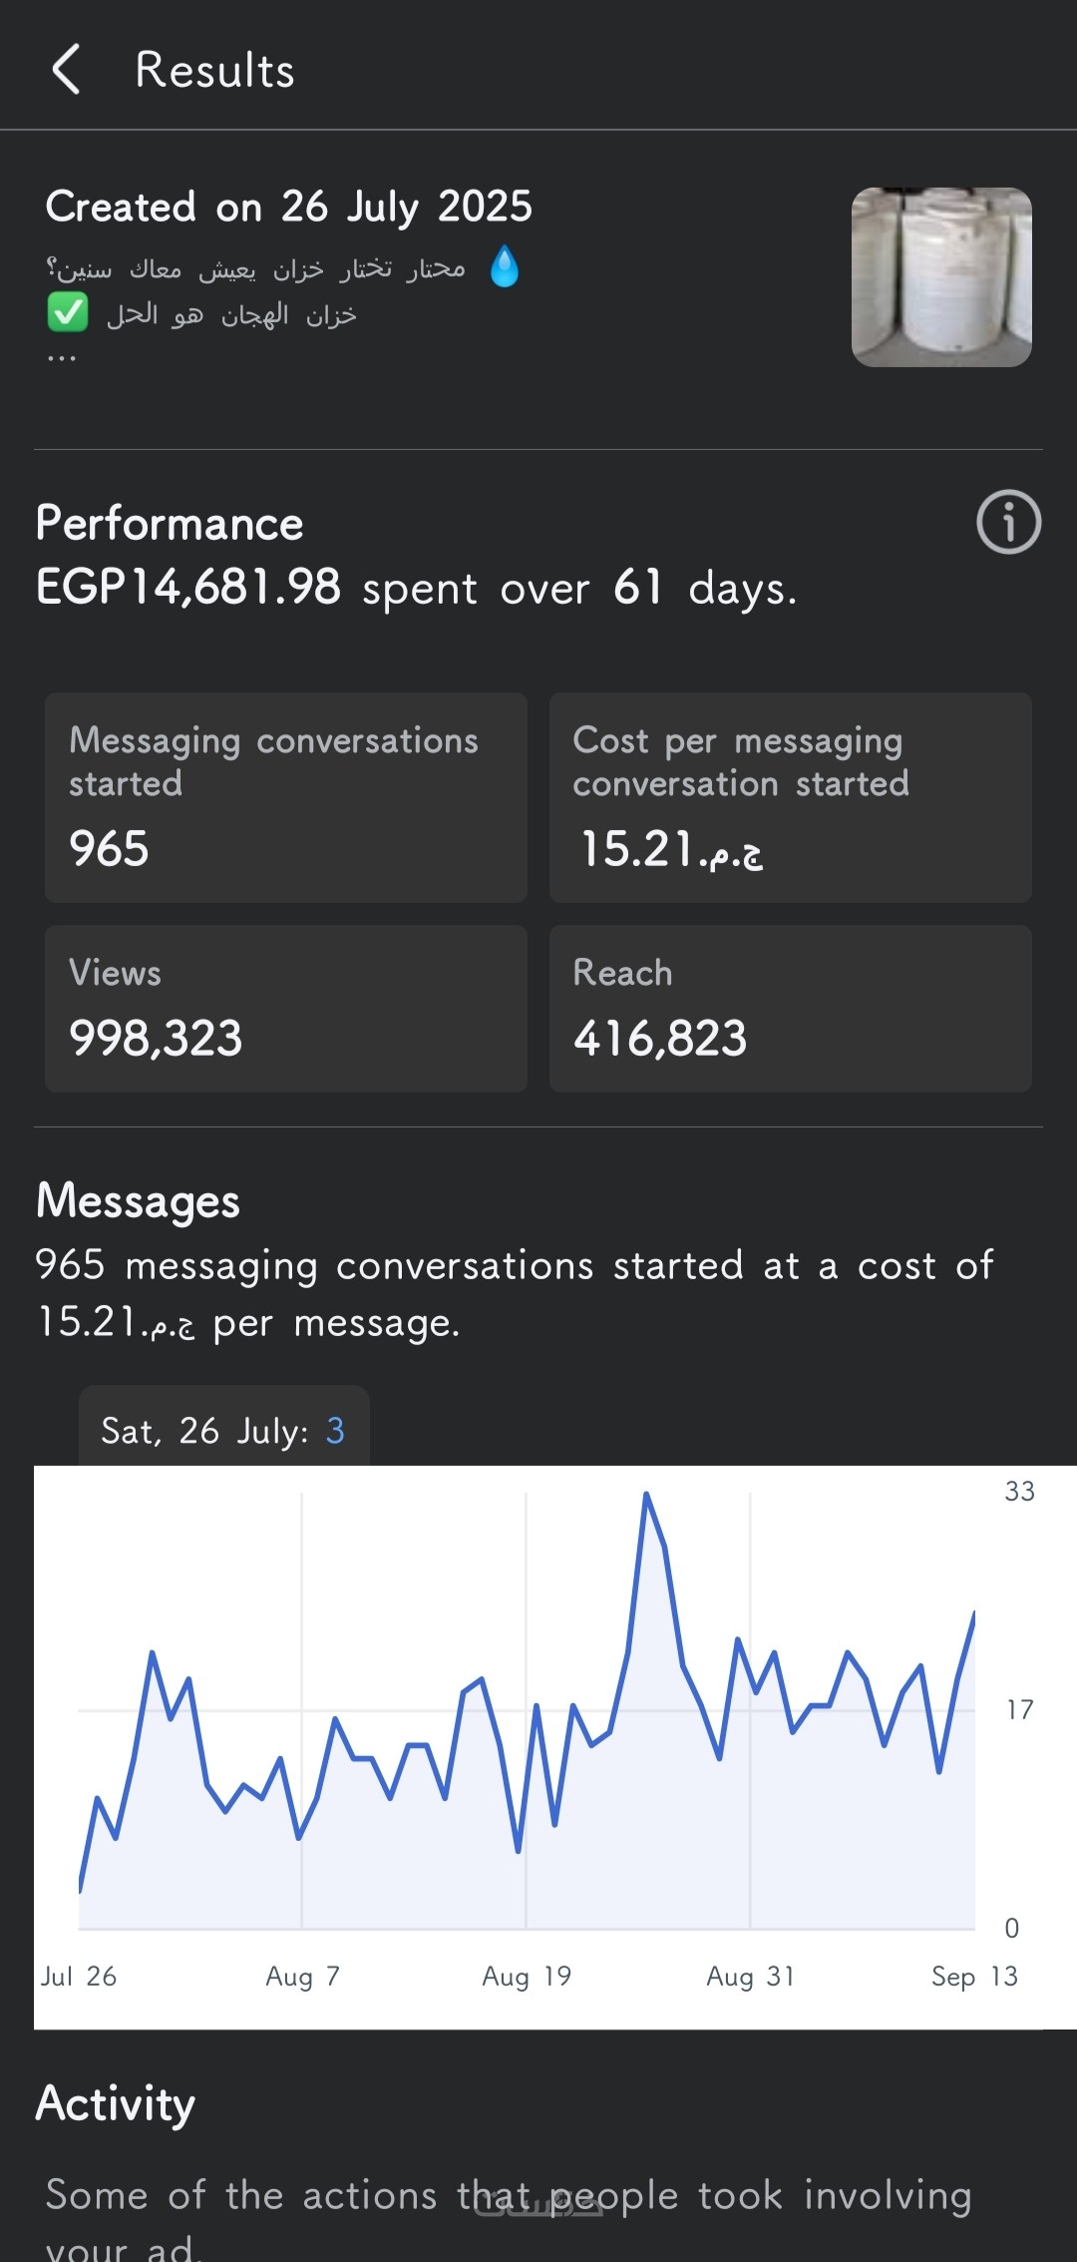
Task: Click the Sep 13 axis label
Action: [973, 1976]
